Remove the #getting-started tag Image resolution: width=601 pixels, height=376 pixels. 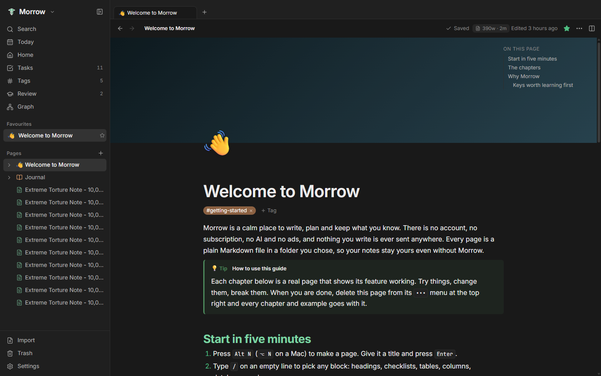click(251, 211)
